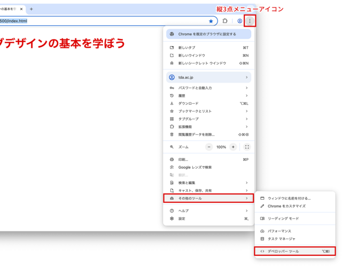Viewport: 342px width, 266px height.
Task: Open タスク マネージャ
Action: click(x=295, y=239)
